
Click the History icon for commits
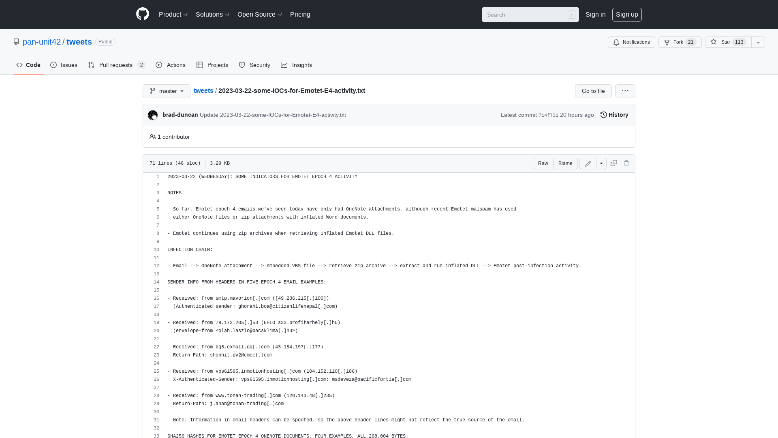click(x=604, y=114)
